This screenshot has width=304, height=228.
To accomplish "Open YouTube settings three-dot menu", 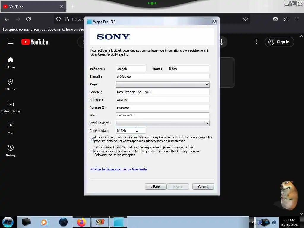I will [x=256, y=42].
